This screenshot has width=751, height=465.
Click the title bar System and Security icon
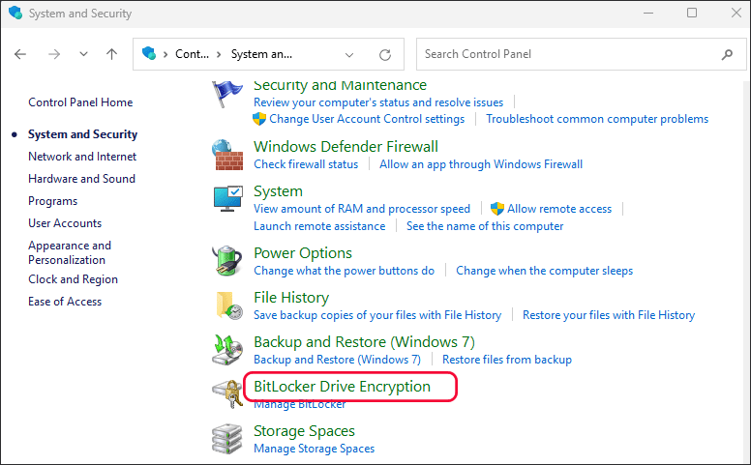[x=15, y=13]
